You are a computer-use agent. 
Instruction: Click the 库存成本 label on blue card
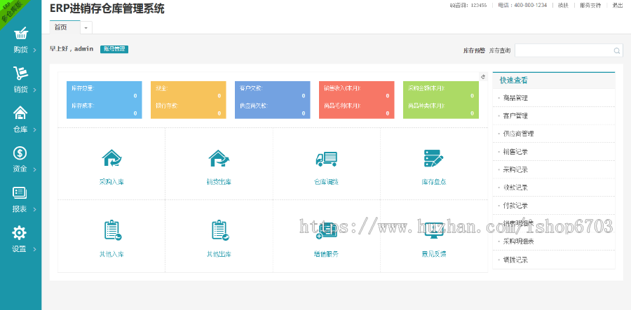click(x=83, y=106)
